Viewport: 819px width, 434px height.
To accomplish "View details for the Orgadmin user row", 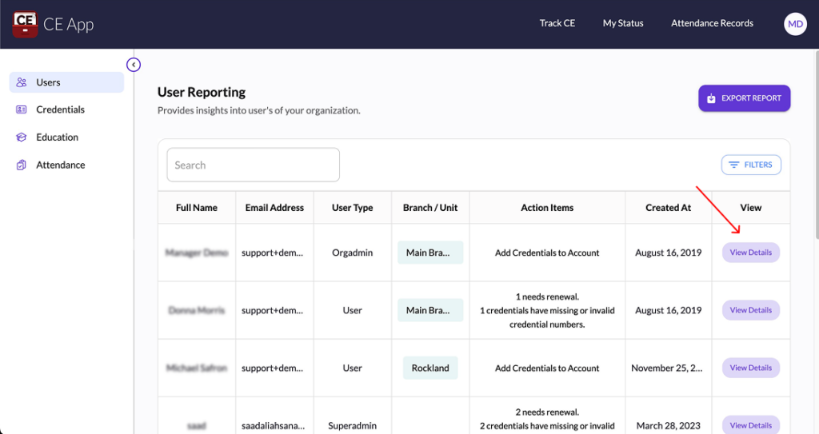I will tap(750, 253).
